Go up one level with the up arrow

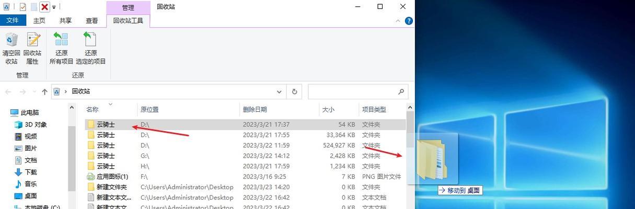44,91
